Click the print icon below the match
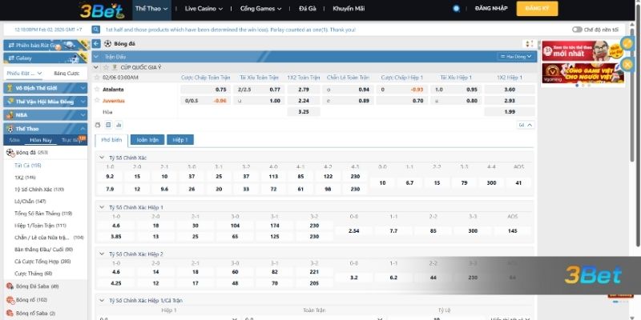 [97, 125]
